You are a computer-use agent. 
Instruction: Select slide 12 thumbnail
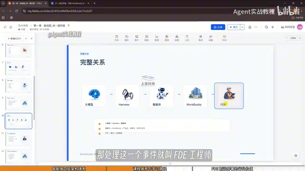coord(18,156)
